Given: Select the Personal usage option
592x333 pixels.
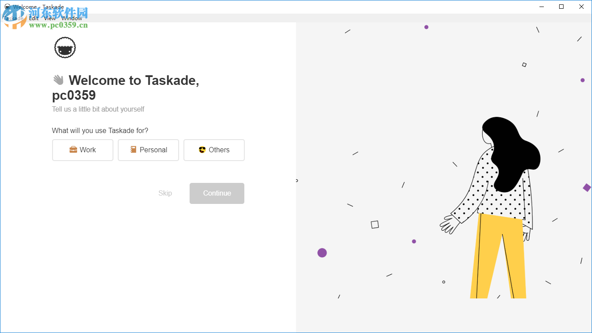Looking at the screenshot, I should point(148,150).
